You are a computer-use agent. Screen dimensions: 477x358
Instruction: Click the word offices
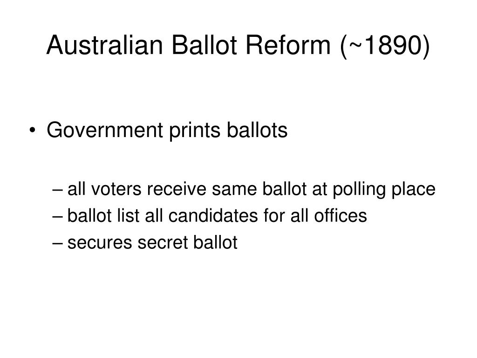tap(341, 215)
